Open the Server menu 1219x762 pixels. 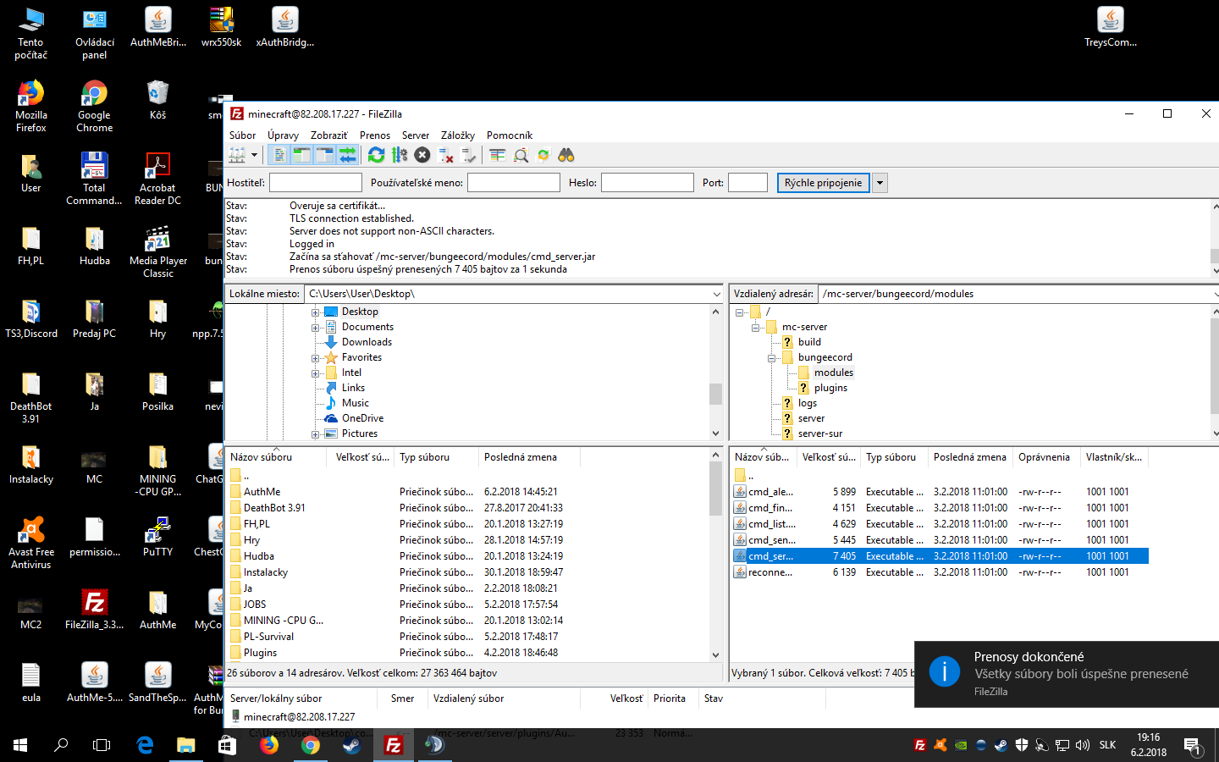point(416,135)
